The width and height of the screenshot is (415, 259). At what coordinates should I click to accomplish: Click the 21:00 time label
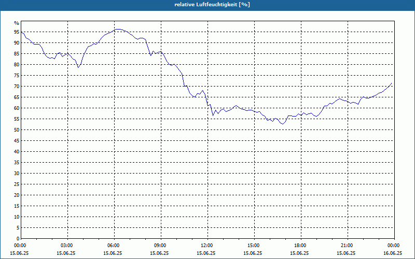(x=348, y=246)
